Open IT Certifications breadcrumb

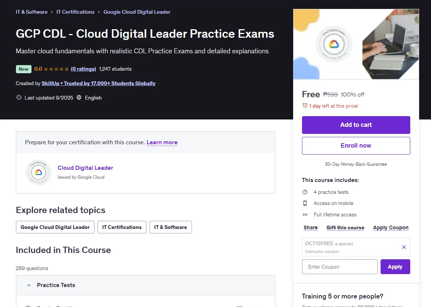tap(75, 12)
